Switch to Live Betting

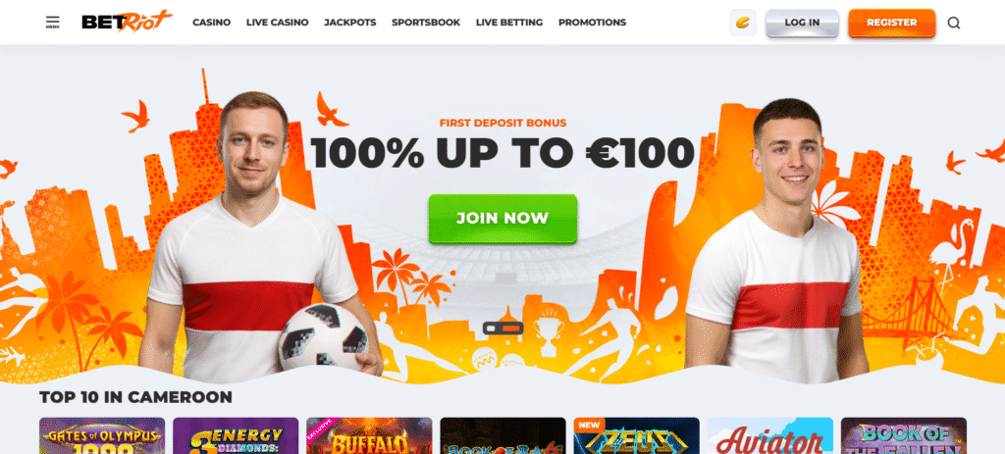pyautogui.click(x=509, y=23)
